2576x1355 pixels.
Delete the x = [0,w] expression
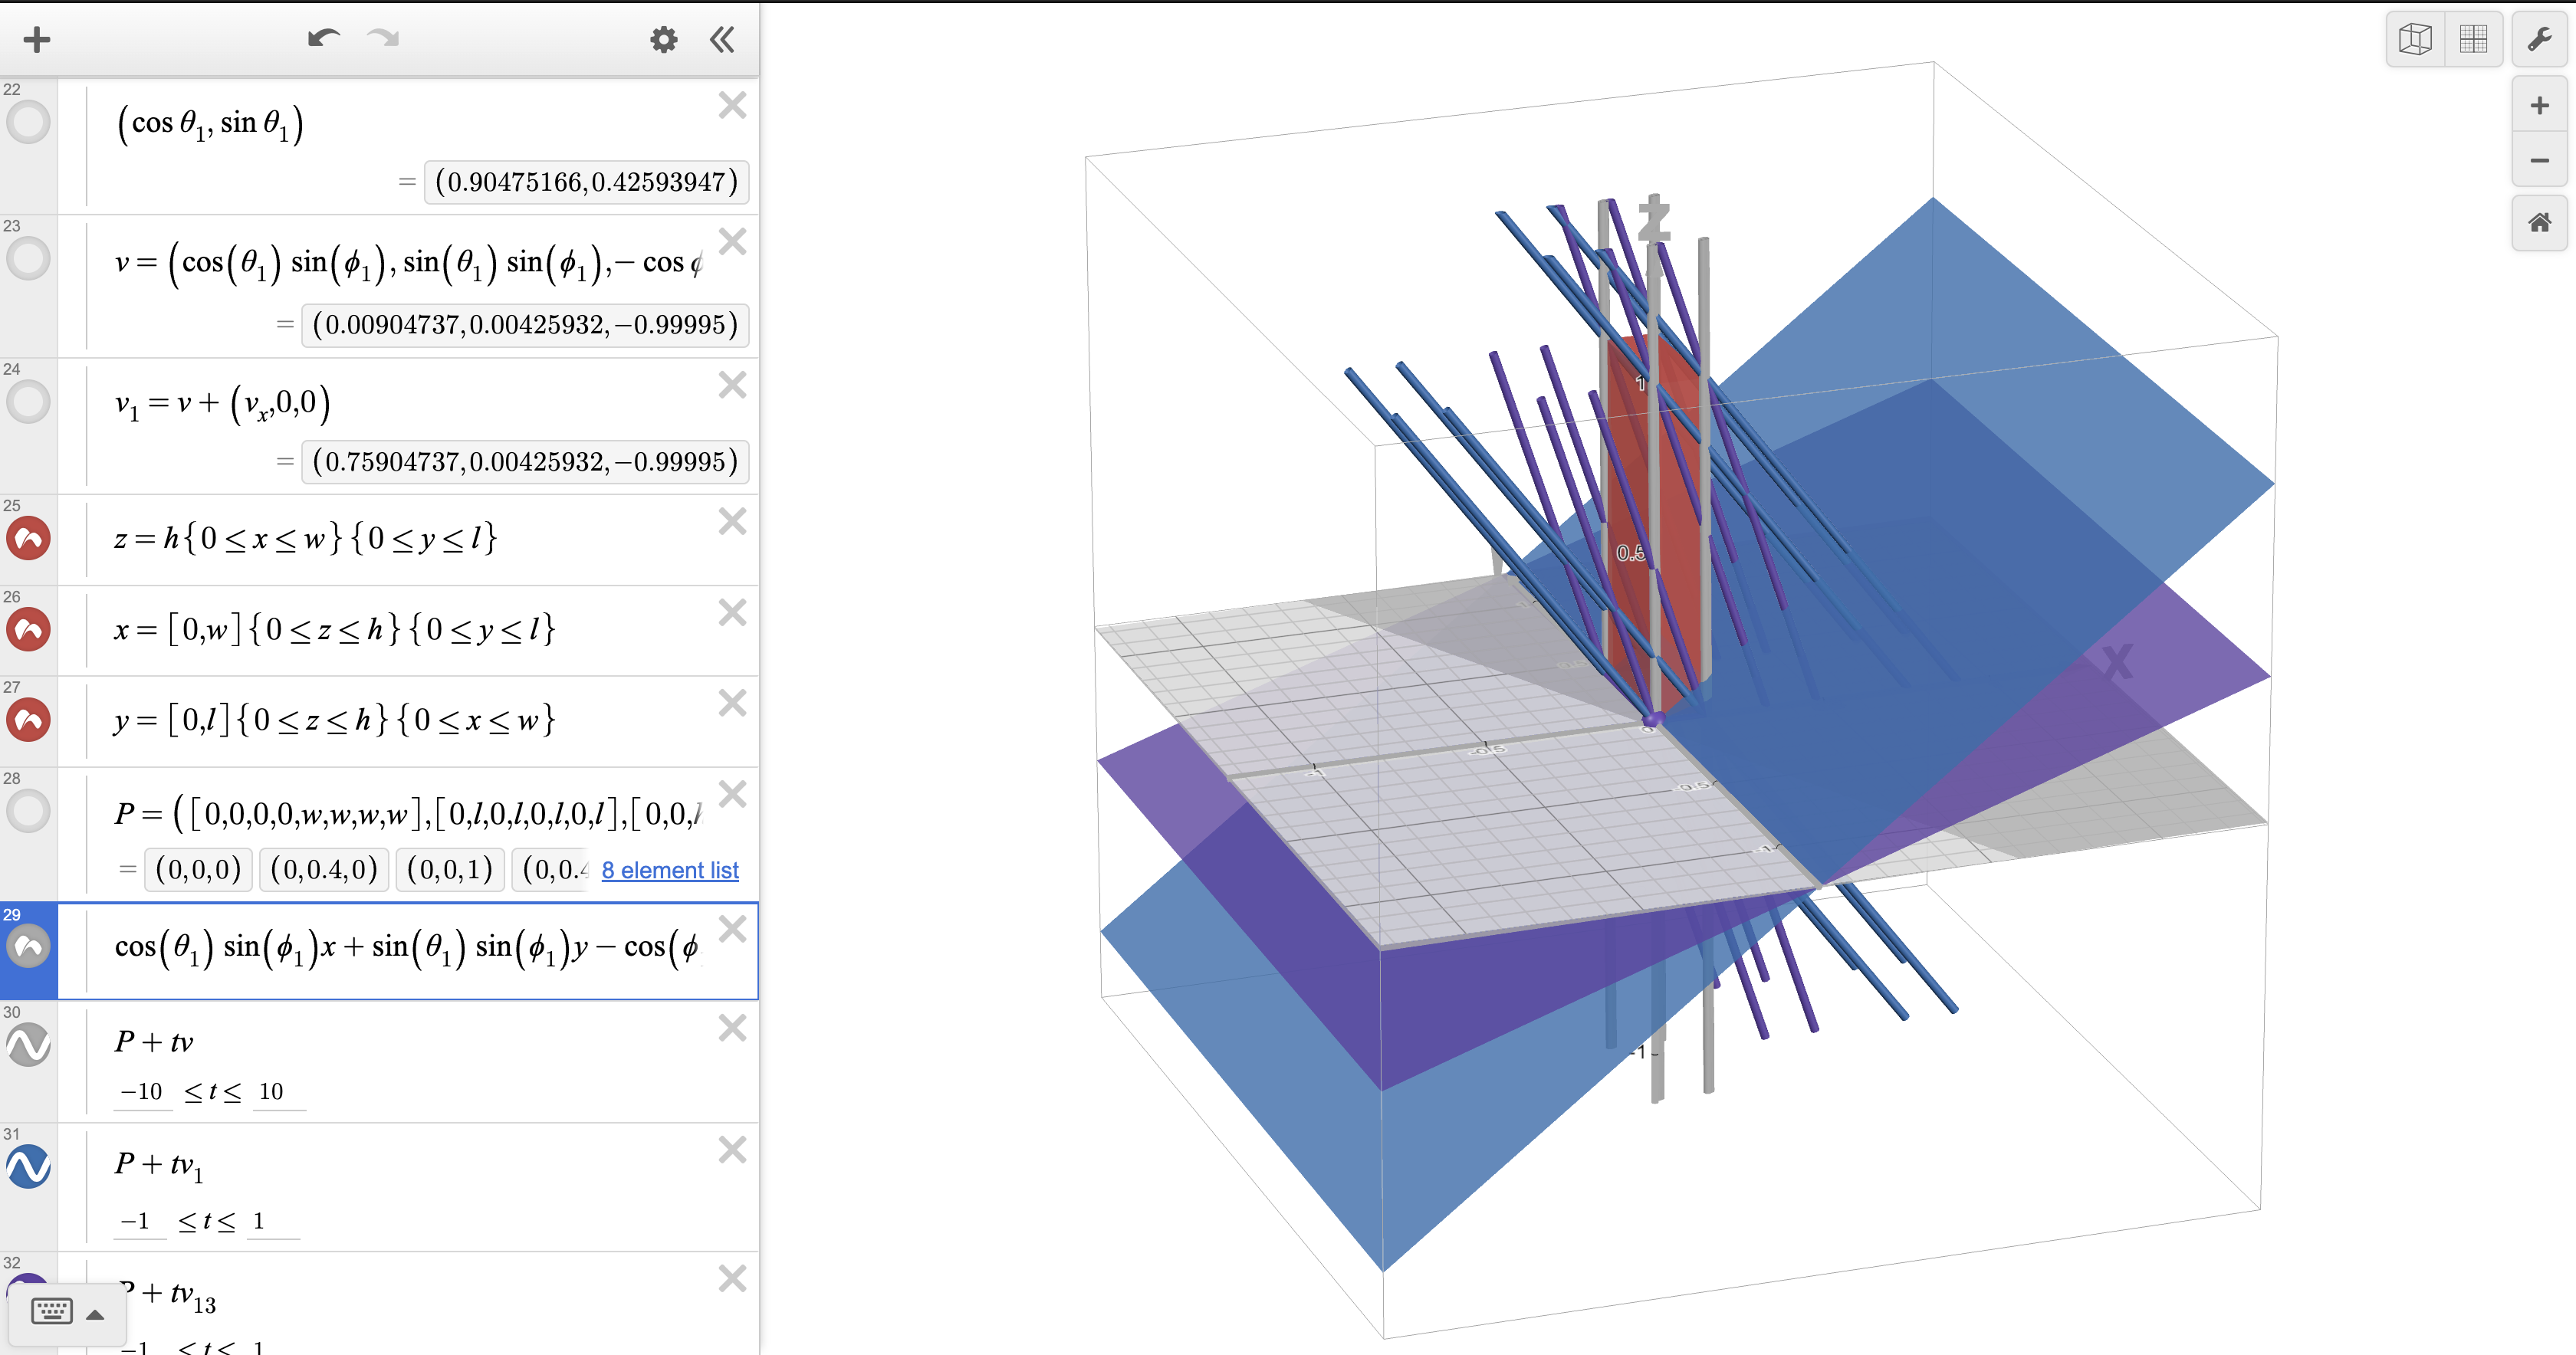click(732, 612)
